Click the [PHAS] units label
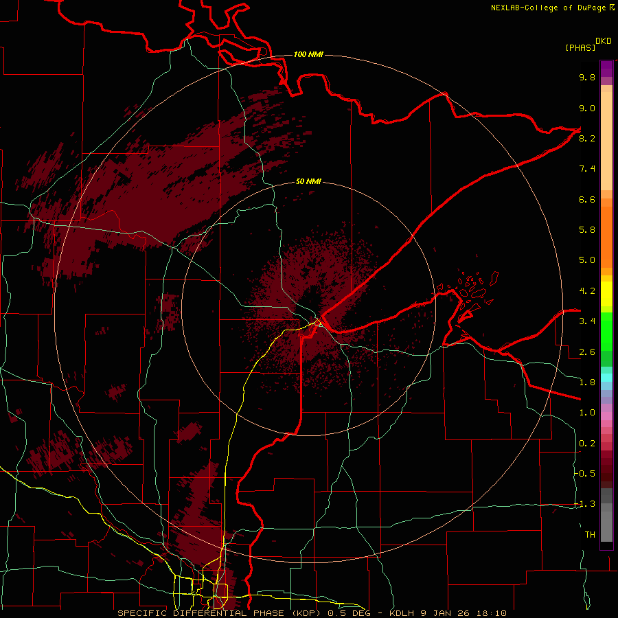 pyautogui.click(x=580, y=47)
